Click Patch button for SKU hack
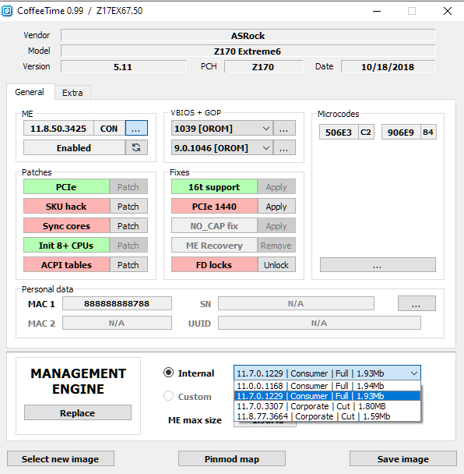The image size is (464, 474). 128,206
